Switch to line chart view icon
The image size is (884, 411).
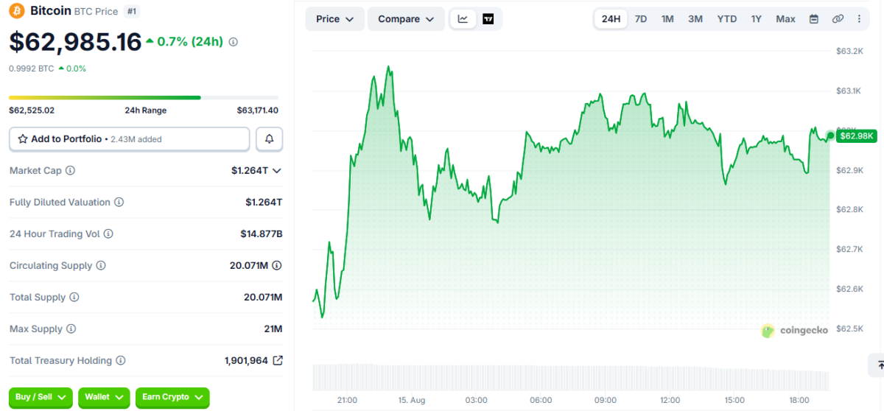(463, 19)
